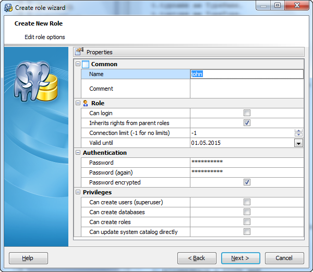Select the Inherits rights from parent roles label

coord(129,123)
